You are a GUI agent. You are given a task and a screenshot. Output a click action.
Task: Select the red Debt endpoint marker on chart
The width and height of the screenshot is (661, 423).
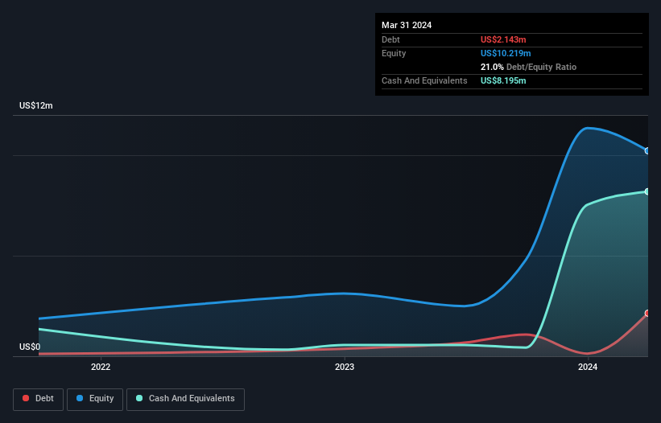[x=647, y=313]
